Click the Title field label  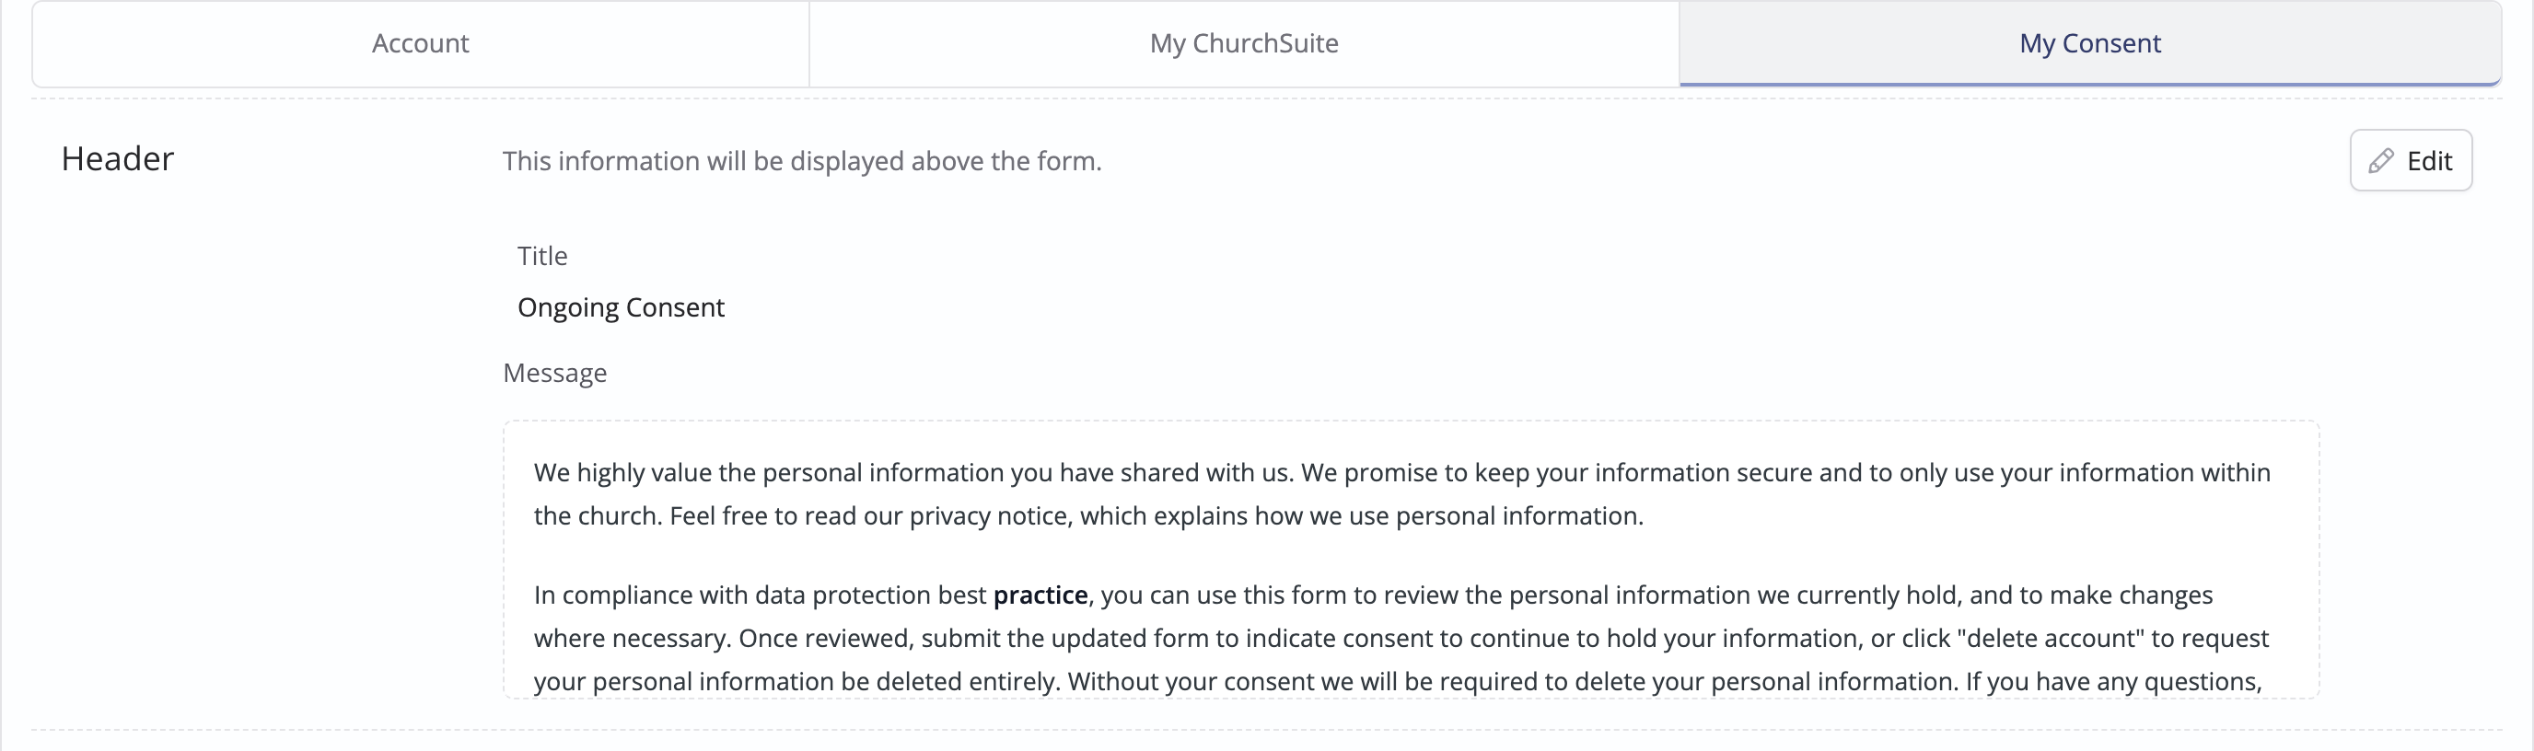pyautogui.click(x=542, y=257)
